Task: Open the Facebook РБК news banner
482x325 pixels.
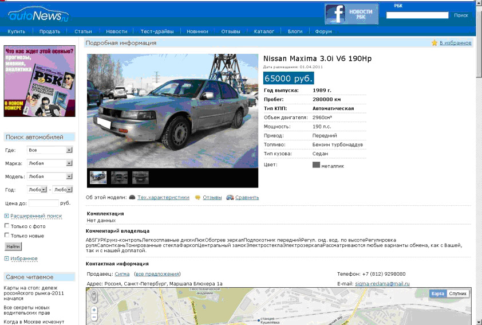Action: click(x=351, y=14)
